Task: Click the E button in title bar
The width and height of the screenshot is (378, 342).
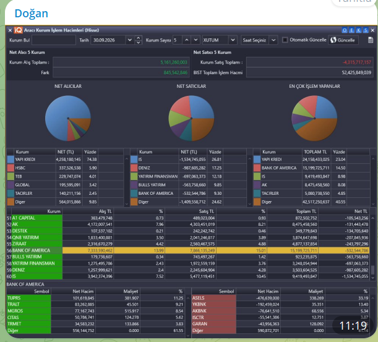Action: pos(351,30)
